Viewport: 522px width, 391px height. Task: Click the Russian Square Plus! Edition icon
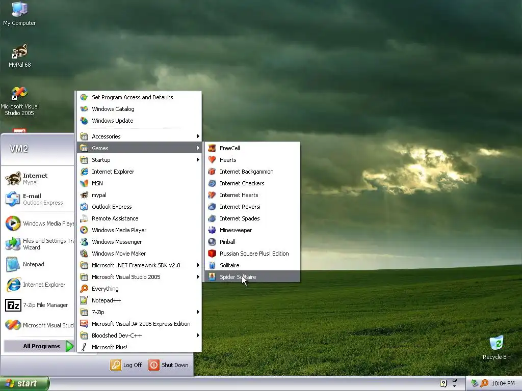(212, 254)
